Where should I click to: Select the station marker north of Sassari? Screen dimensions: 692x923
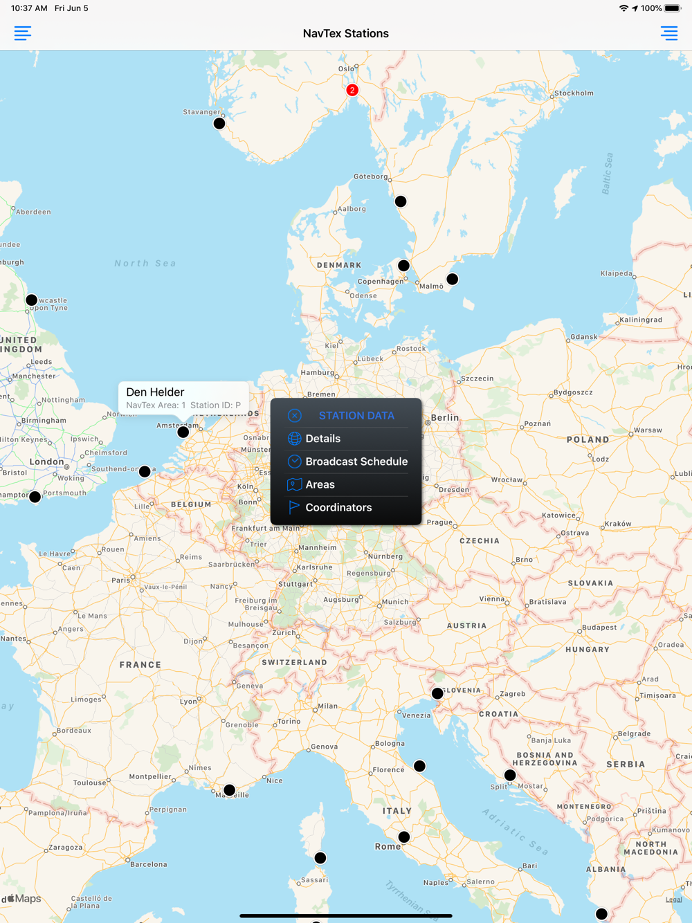(320, 858)
